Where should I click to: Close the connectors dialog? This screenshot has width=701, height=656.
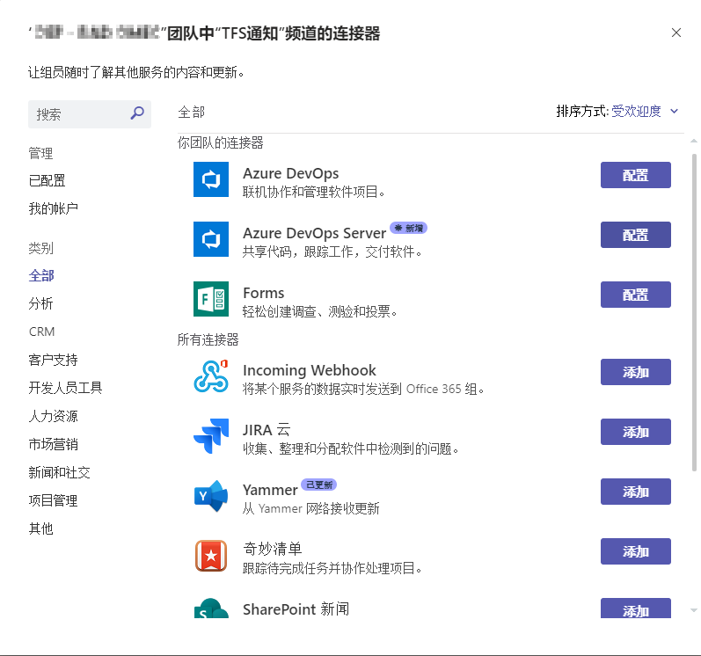[676, 33]
